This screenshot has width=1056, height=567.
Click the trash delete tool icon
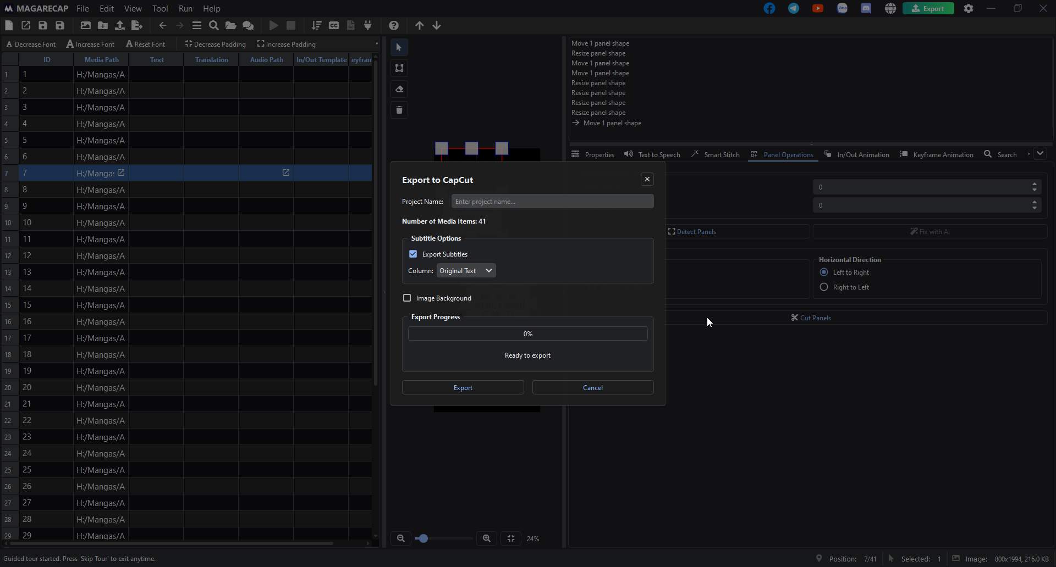[x=399, y=110]
